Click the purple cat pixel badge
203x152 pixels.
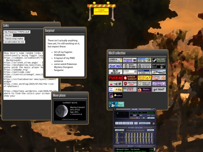[159, 84]
